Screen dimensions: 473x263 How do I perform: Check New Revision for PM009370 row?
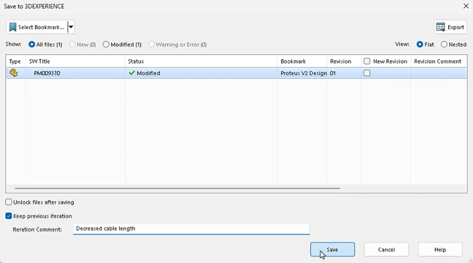[367, 73]
